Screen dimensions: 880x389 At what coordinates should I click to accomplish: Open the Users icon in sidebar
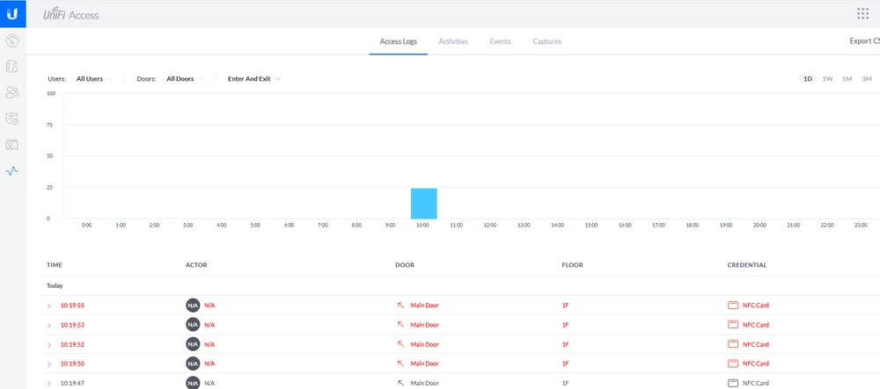click(x=12, y=92)
